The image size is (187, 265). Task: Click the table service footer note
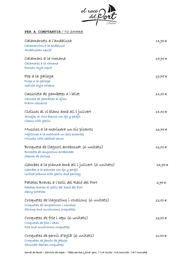86,252
